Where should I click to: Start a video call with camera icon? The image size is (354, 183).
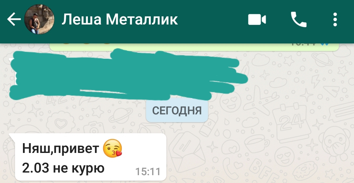257,20
